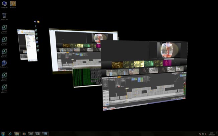The image size is (218, 136).
Task: Launch Internet Explorer from the taskbar
Action: coord(10,134)
